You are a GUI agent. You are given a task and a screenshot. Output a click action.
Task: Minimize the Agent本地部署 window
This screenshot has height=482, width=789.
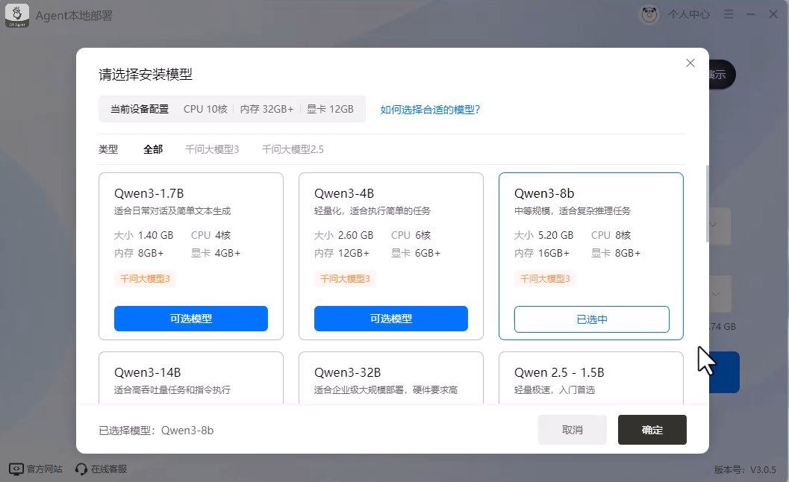(751, 15)
